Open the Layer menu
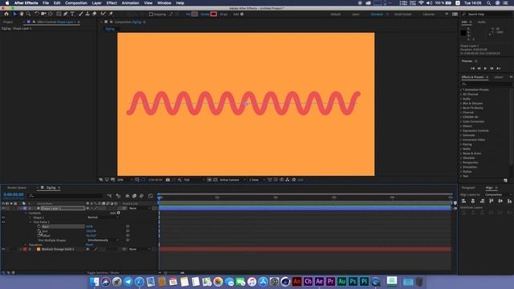Image resolution: width=514 pixels, height=289 pixels. click(96, 3)
